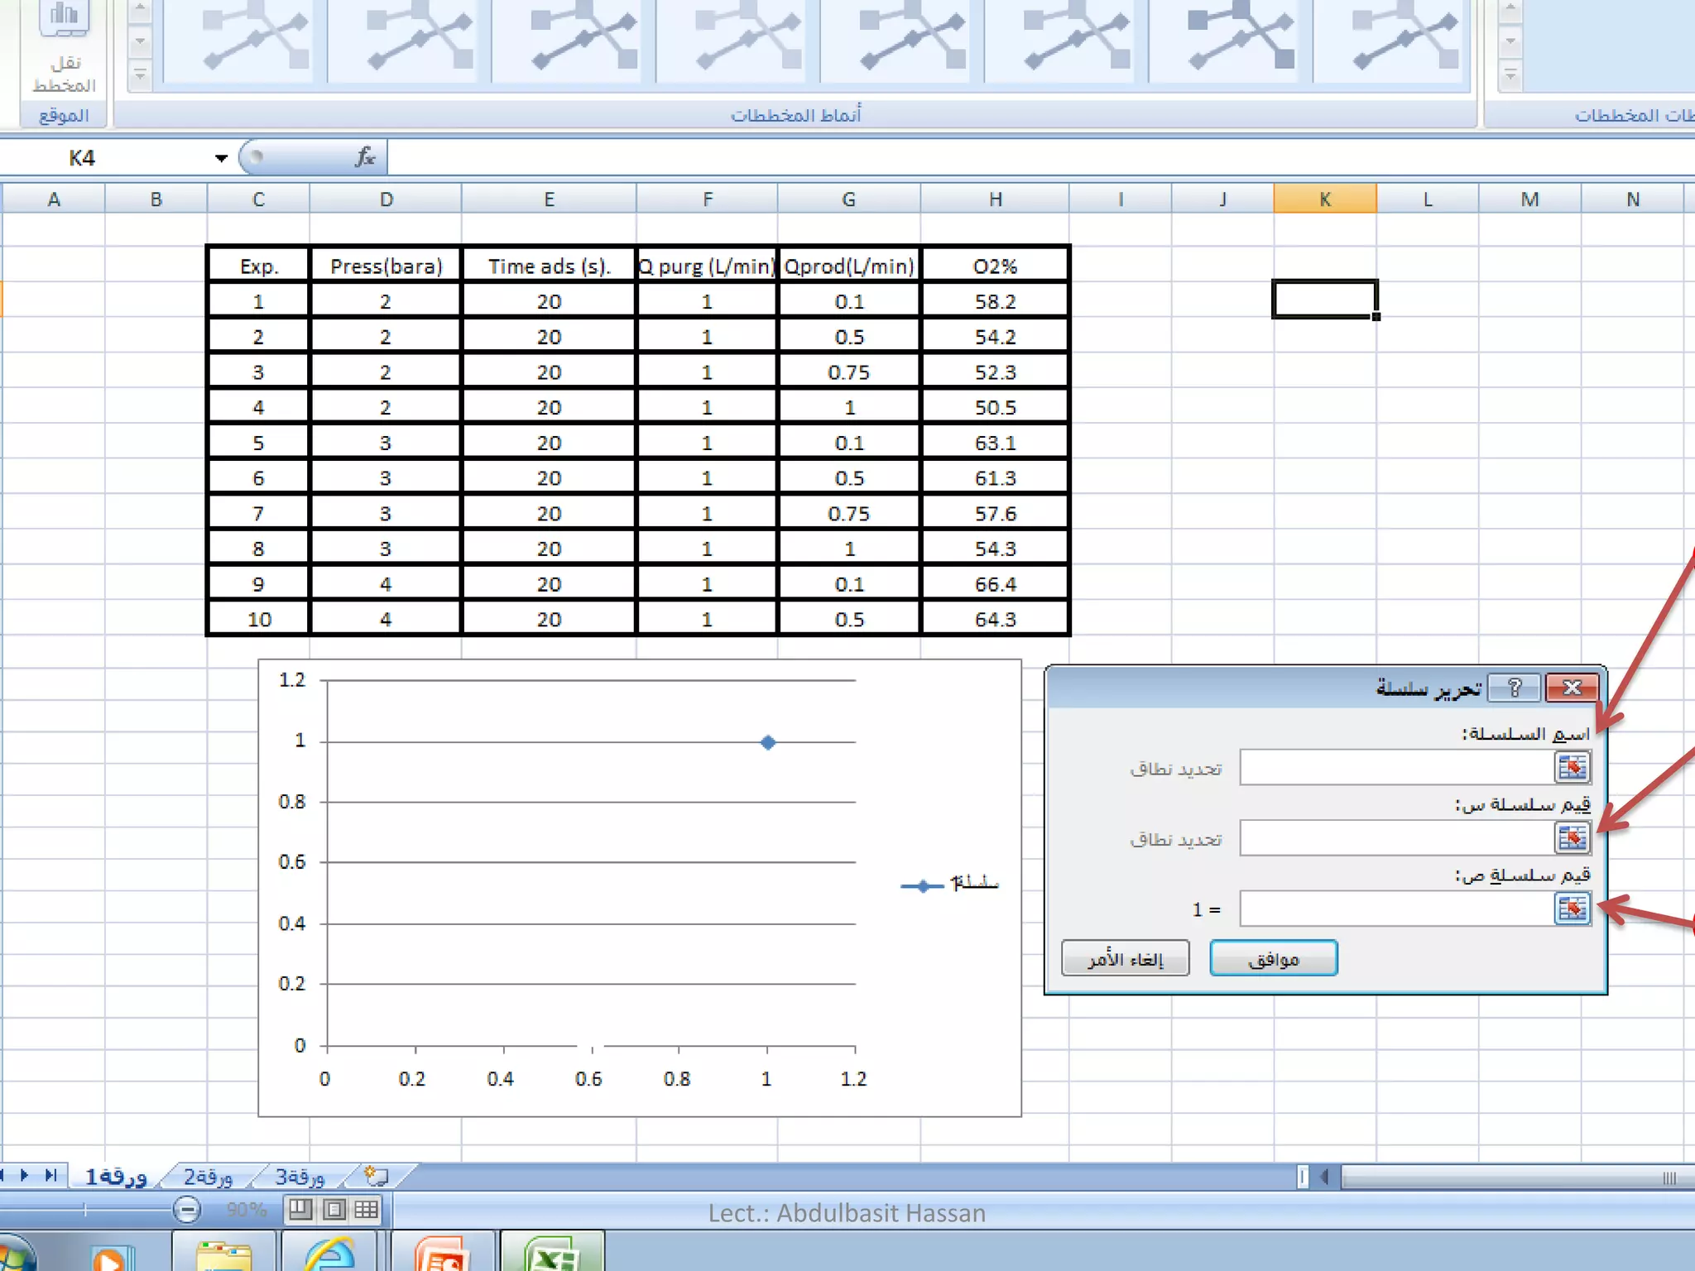Click the insert function fx icon
This screenshot has height=1271, width=1695.
(365, 156)
